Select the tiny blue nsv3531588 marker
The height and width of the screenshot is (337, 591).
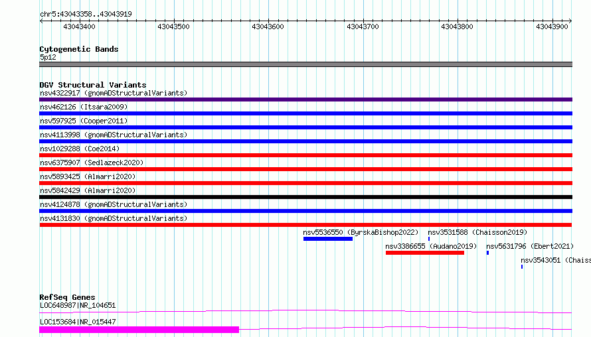(429, 239)
